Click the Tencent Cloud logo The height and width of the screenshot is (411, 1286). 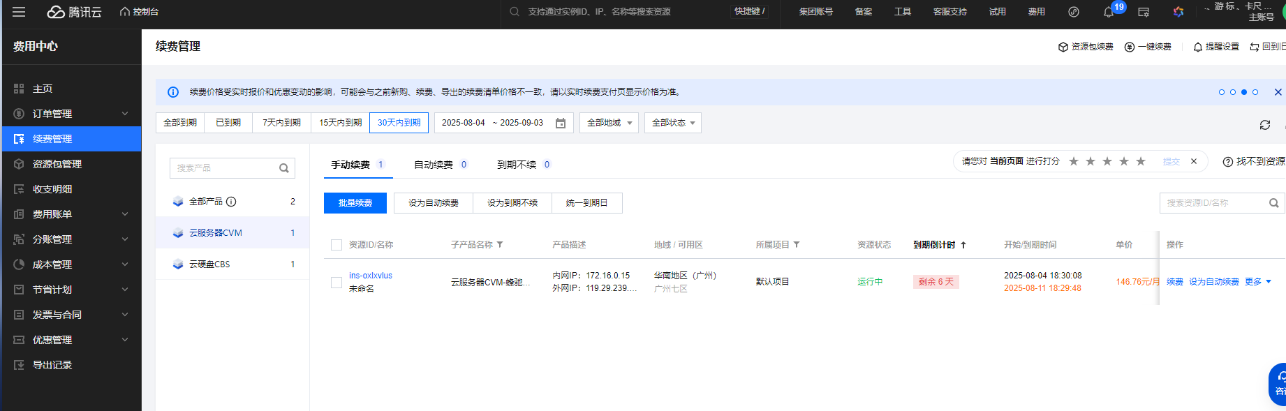(74, 12)
